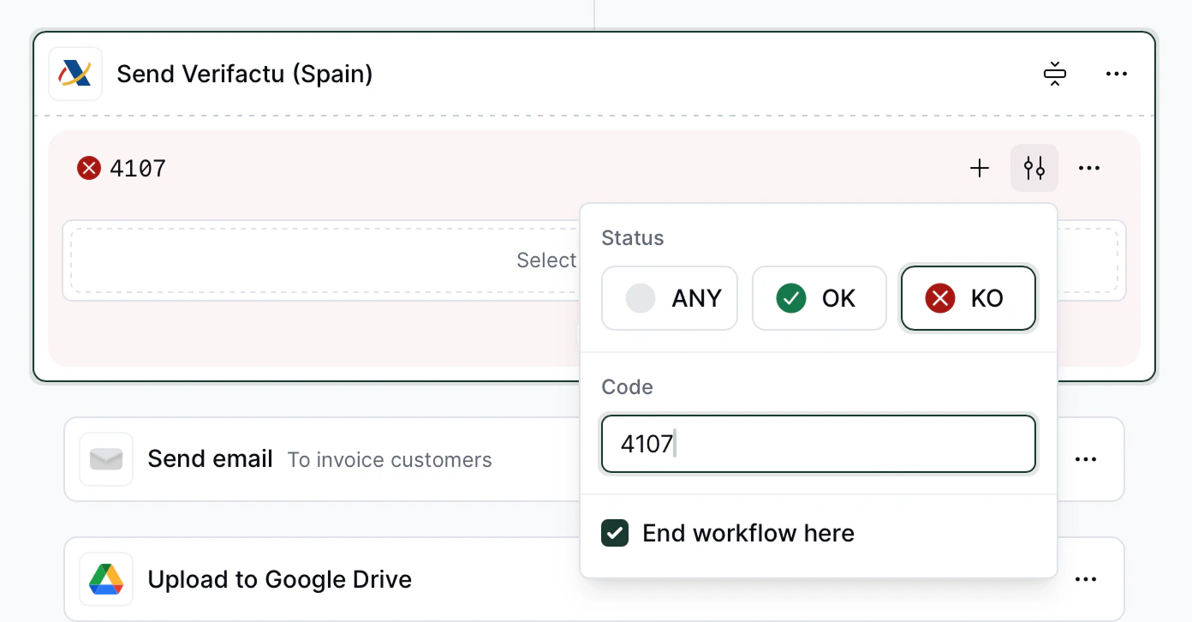The width and height of the screenshot is (1192, 622).
Task: Uncheck the End workflow here checkbox
Action: 615,533
